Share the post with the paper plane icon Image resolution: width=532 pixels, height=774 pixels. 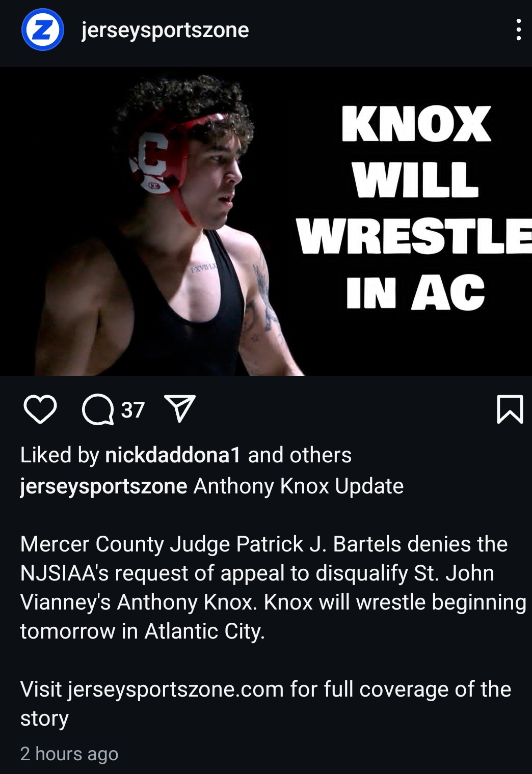point(179,409)
